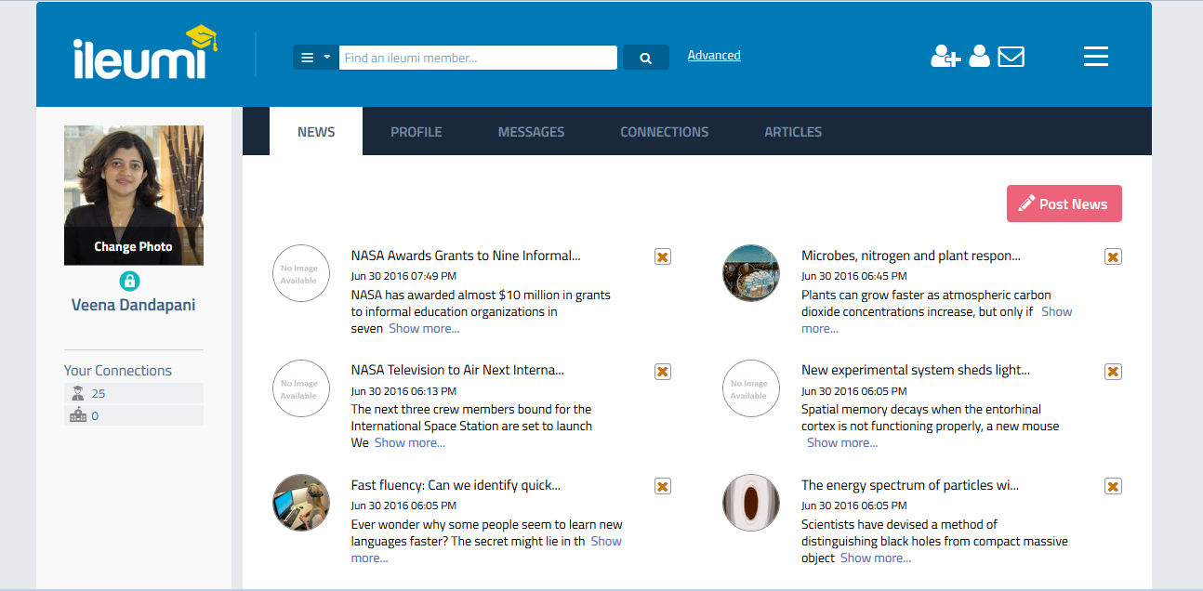Image resolution: width=1203 pixels, height=591 pixels.
Task: Focus the Find an ileumi member field
Action: 477,58
